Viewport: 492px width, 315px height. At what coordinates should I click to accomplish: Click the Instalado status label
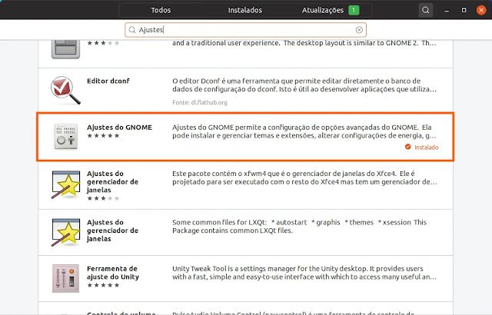click(x=427, y=148)
